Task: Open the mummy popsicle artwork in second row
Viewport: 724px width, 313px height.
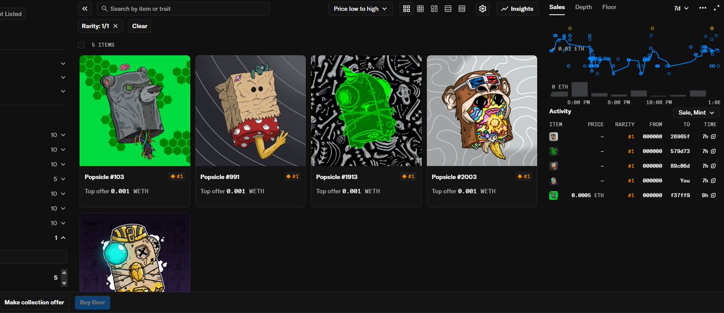Action: pyautogui.click(x=135, y=252)
